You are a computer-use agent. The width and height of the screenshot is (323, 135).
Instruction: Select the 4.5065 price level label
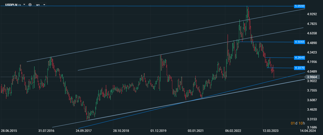(x=299, y=42)
